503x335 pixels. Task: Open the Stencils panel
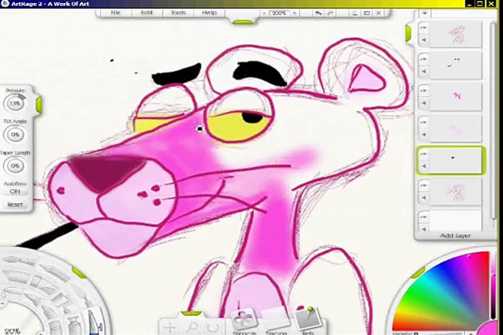coord(244,321)
